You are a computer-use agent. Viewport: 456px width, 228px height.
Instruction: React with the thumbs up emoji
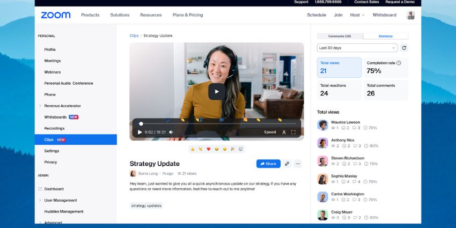pyautogui.click(x=193, y=149)
